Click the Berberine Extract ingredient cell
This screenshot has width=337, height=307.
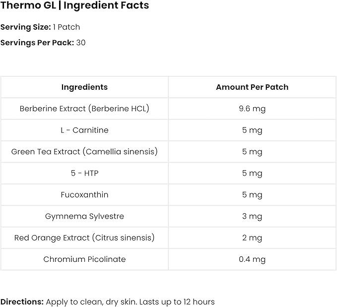click(x=84, y=109)
